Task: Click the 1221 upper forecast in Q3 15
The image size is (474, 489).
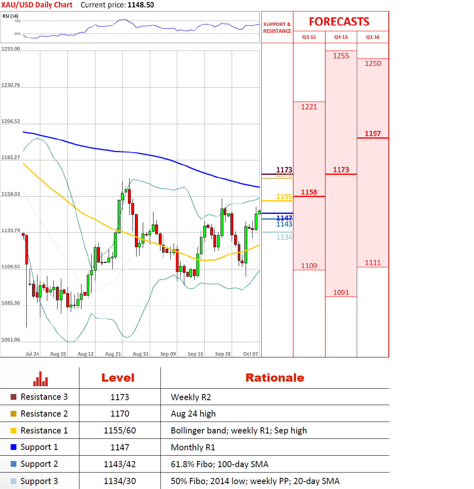Action: (309, 107)
